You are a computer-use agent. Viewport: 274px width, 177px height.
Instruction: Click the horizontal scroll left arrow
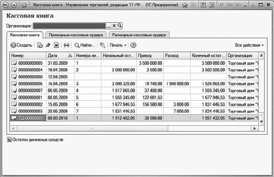pos(13,128)
